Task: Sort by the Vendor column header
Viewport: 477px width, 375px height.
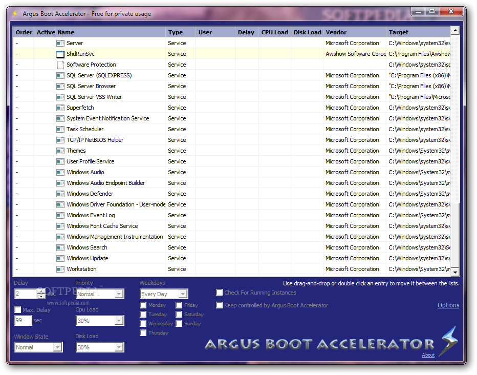Action: point(355,32)
